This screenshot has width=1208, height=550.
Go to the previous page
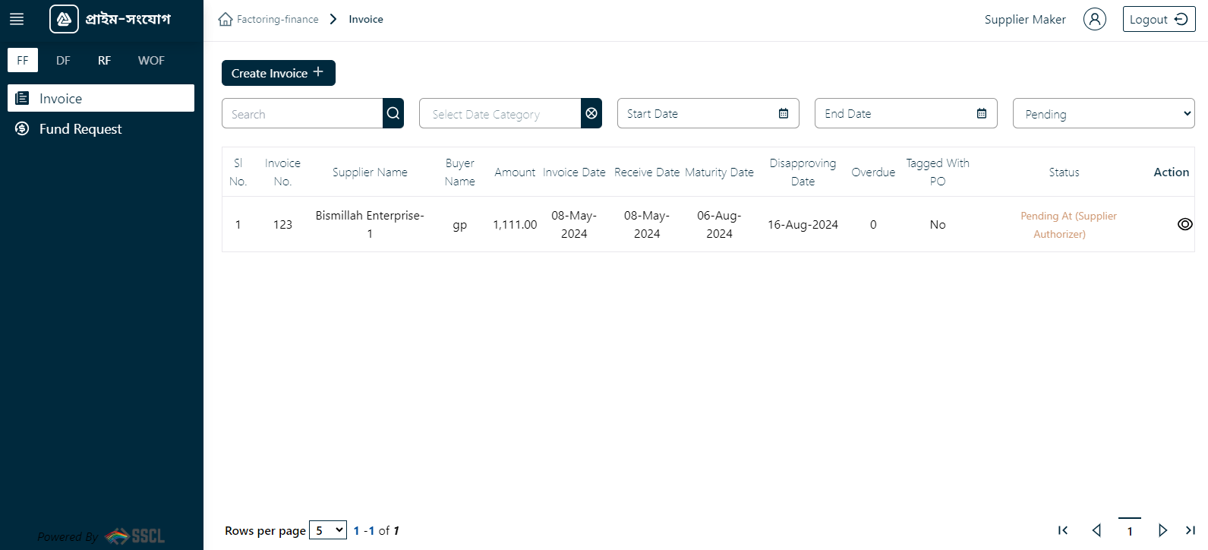click(1096, 530)
